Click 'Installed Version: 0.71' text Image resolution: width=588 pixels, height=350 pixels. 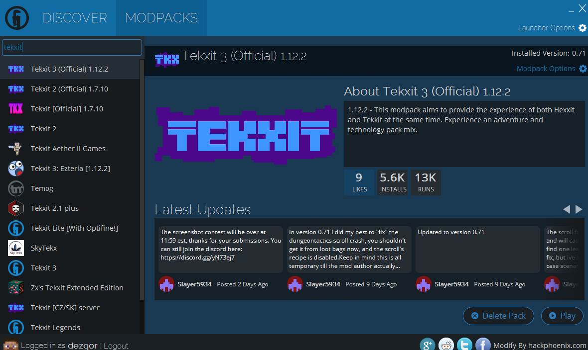click(548, 53)
